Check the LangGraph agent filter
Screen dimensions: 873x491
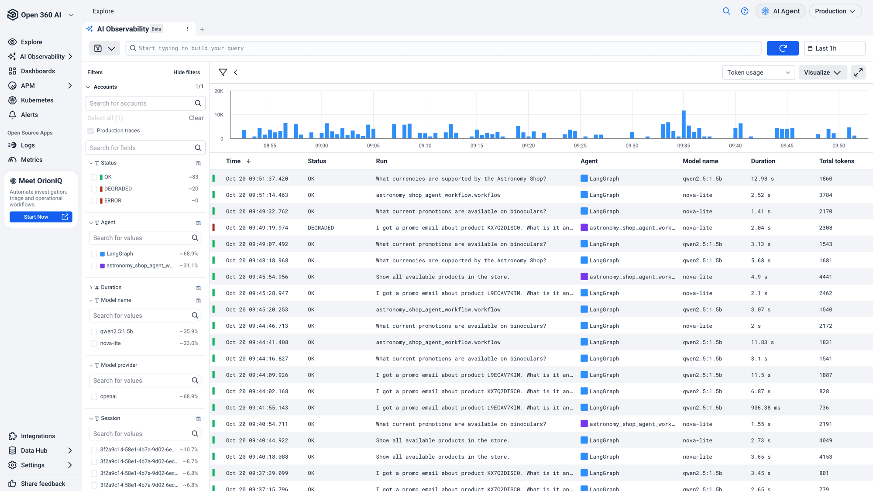(94, 254)
